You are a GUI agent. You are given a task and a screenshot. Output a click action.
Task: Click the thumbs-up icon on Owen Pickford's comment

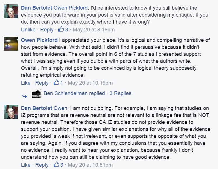click(x=56, y=83)
